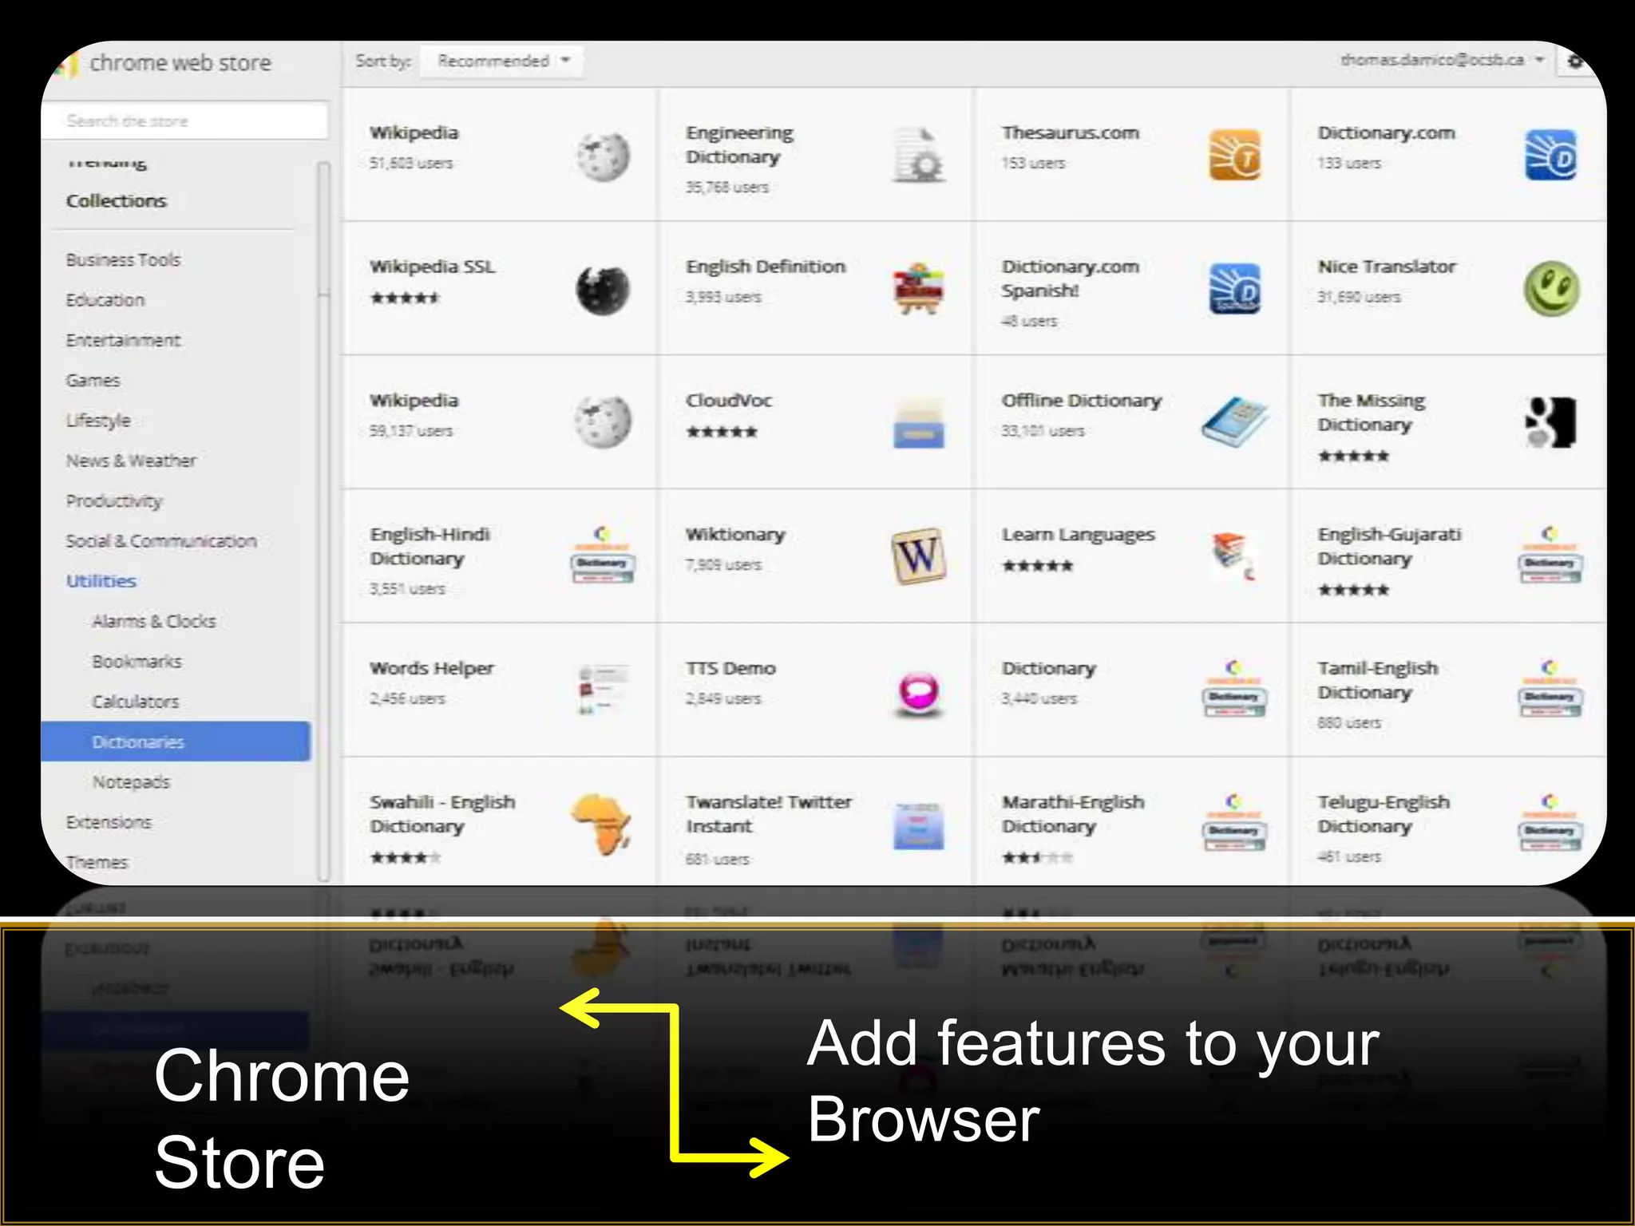The height and width of the screenshot is (1226, 1635).
Task: Open the Engineering Dictionary gear icon
Action: point(918,156)
